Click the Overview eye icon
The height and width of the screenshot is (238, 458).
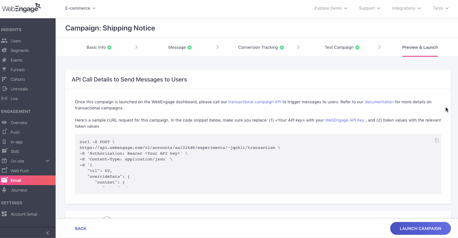(4, 123)
